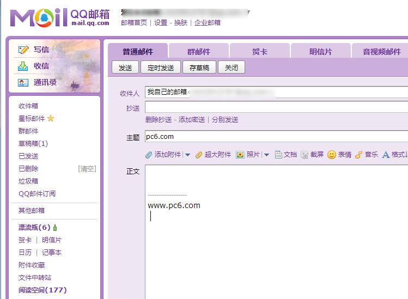Click the compose mail pencil icon
This screenshot has height=299, width=408.
23,50
